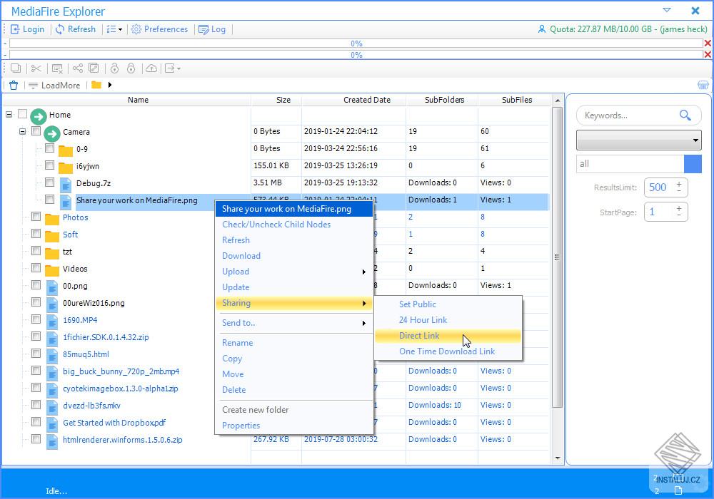The image size is (714, 499).
Task: Click the second 0% progress bar
Action: coord(356,55)
